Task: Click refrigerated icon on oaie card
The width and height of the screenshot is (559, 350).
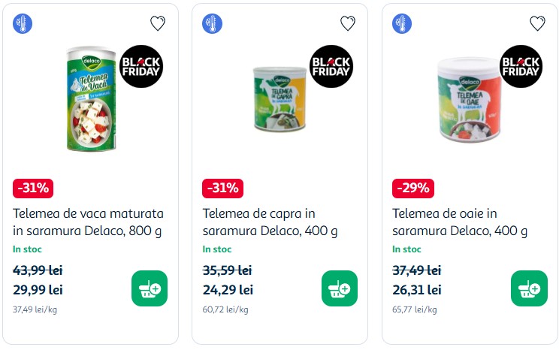Action: pyautogui.click(x=402, y=23)
